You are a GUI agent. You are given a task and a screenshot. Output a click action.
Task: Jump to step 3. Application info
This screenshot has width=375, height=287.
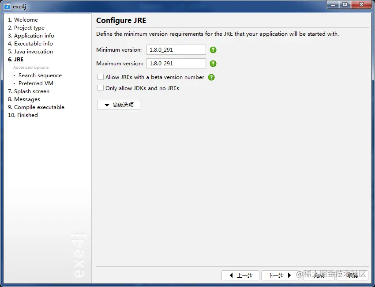31,36
